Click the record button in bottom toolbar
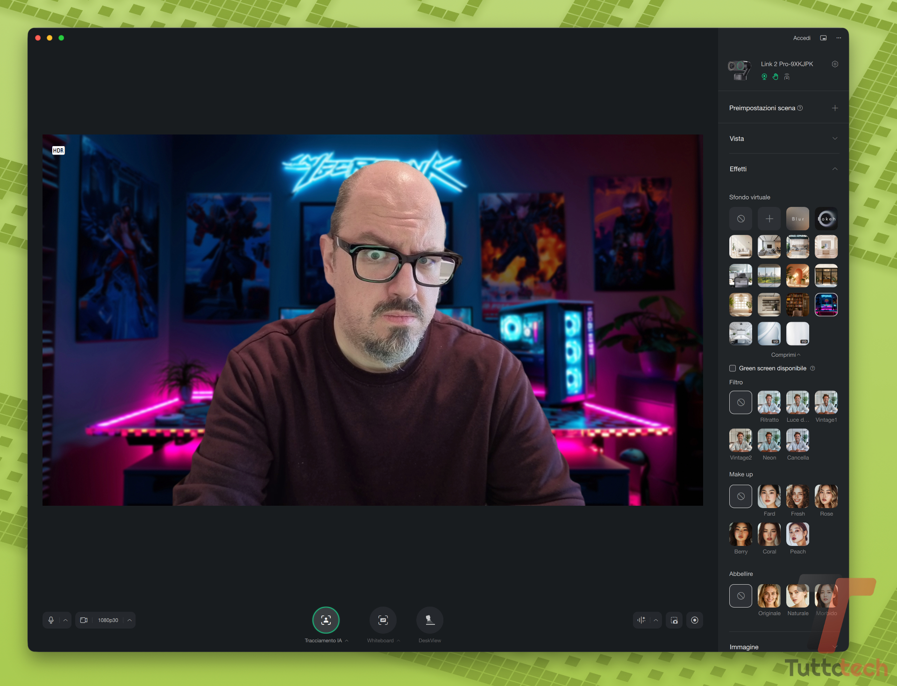 (x=694, y=620)
